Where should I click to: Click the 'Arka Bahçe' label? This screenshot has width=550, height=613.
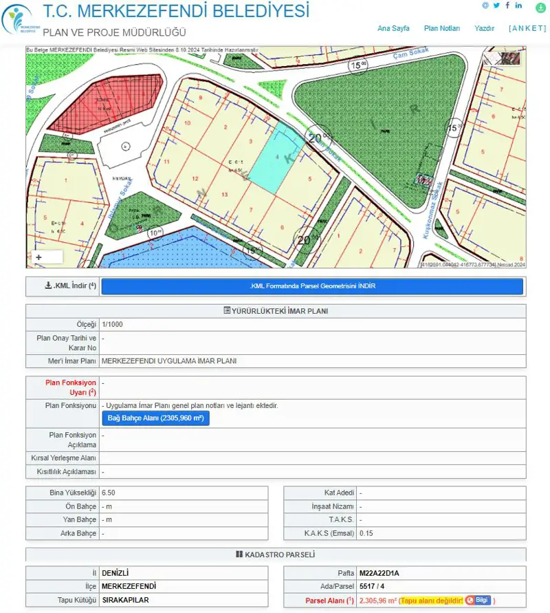click(78, 533)
